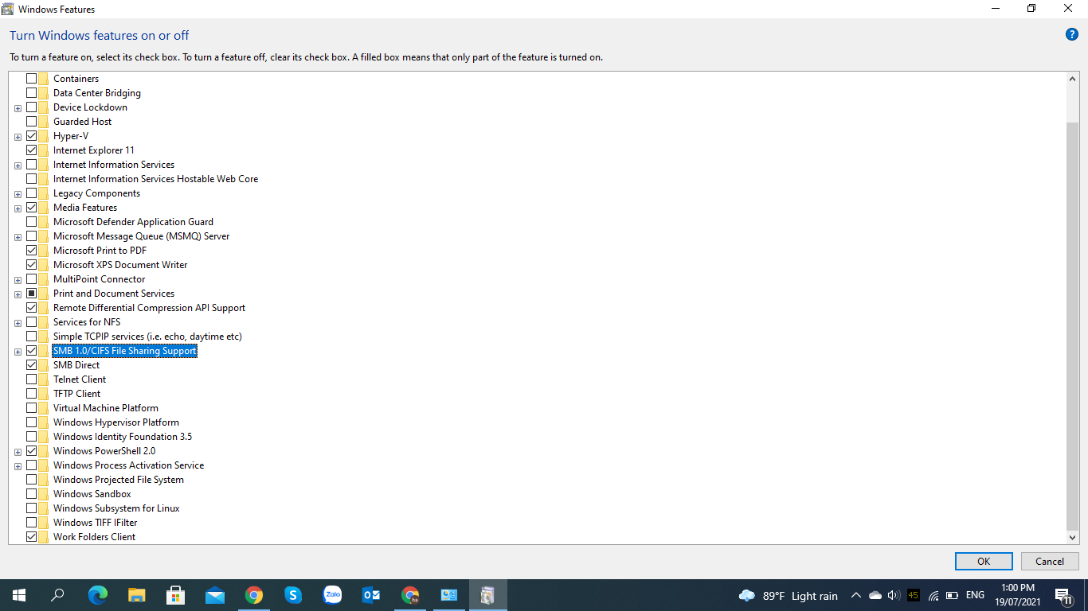Uncheck the SMB Direct checkbox
Viewport: 1088px width, 611px height.
(x=32, y=365)
